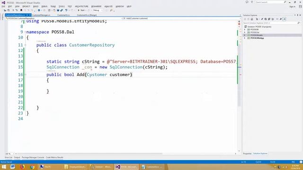
Task: Open the PROJECT menu
Action: pyautogui.click(x=27, y=6)
